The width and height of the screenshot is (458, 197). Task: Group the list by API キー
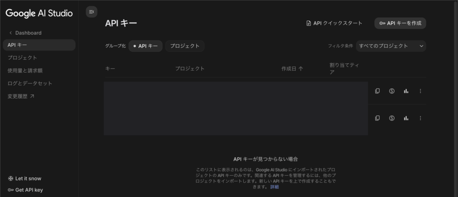click(x=145, y=46)
